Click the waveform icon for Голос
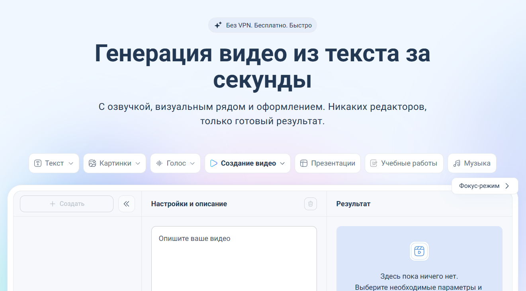 159,163
